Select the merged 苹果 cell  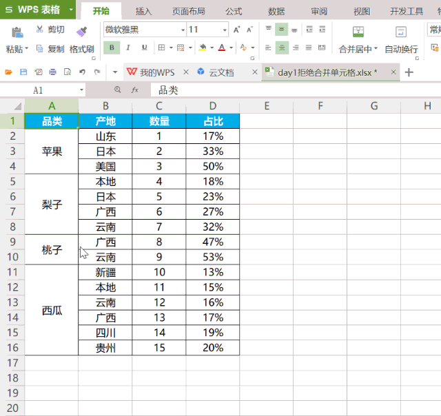52,152
